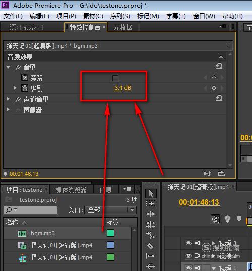252x271 pixels.
Task: Click the bgm.mp3 audio file icon
Action: tap(22, 234)
